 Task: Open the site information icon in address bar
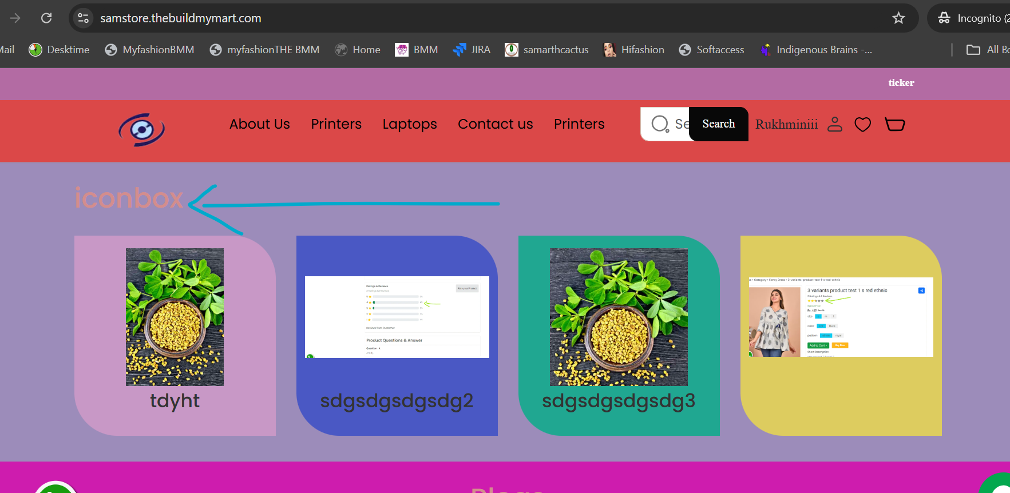coord(84,18)
